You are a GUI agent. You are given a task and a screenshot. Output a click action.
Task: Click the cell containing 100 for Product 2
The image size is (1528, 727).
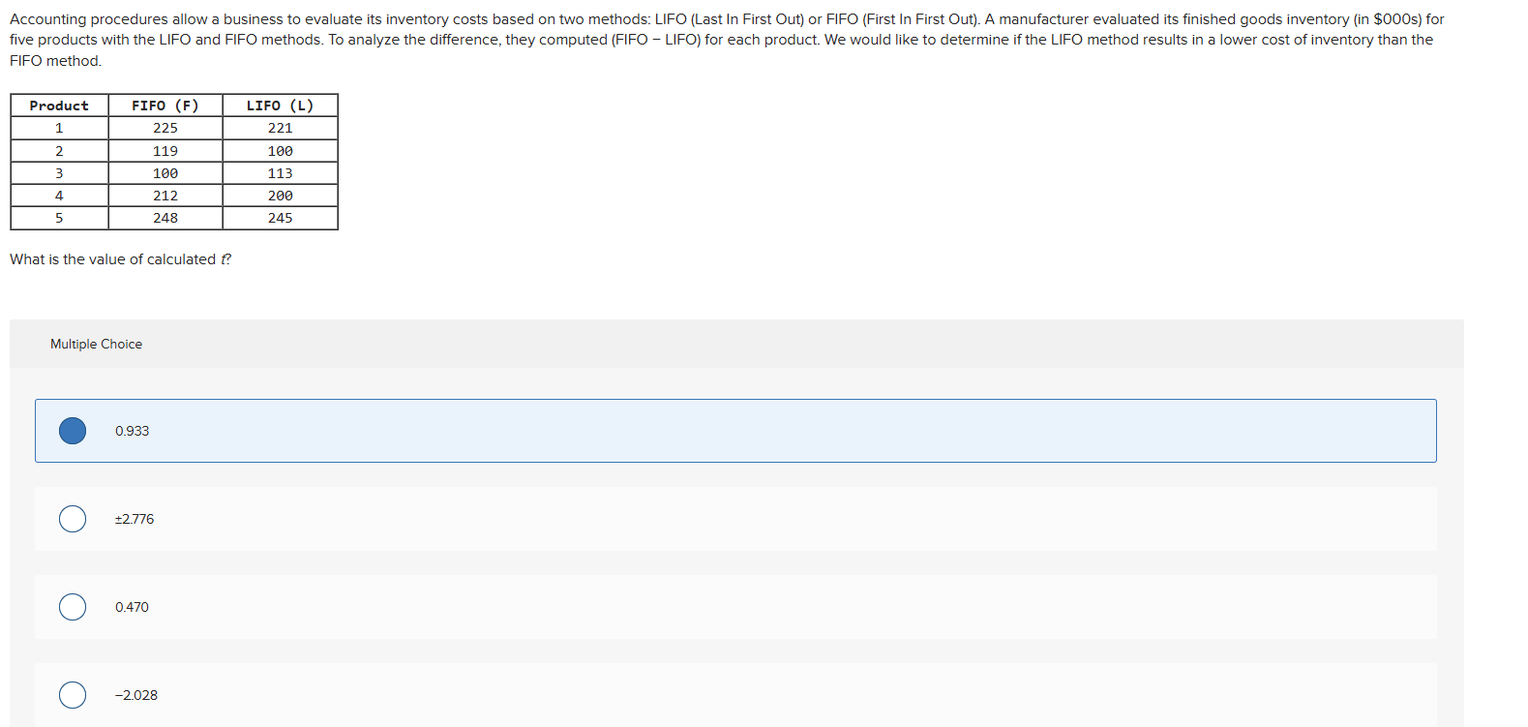pos(280,150)
